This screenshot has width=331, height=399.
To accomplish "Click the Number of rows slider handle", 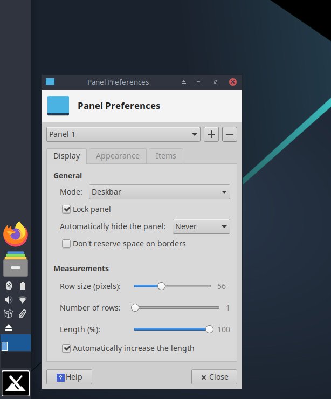I will tap(135, 308).
